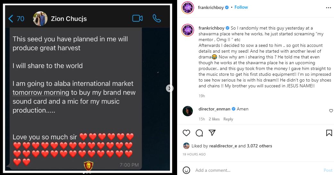Open frankrichboy username in post header
Screen dimensions: 334x175
211,7
